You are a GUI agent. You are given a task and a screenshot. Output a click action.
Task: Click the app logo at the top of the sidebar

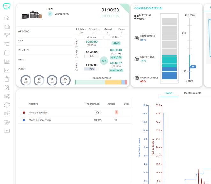pyautogui.click(x=7, y=6)
